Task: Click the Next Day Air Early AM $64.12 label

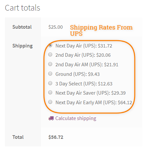Action: click(x=94, y=103)
